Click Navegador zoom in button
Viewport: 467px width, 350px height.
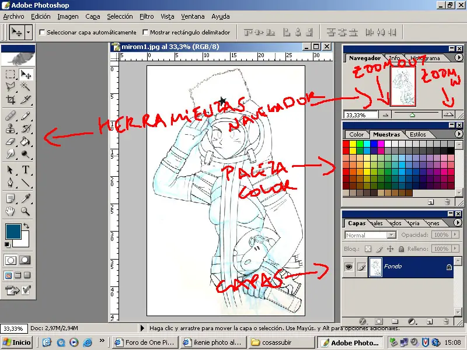coord(448,114)
